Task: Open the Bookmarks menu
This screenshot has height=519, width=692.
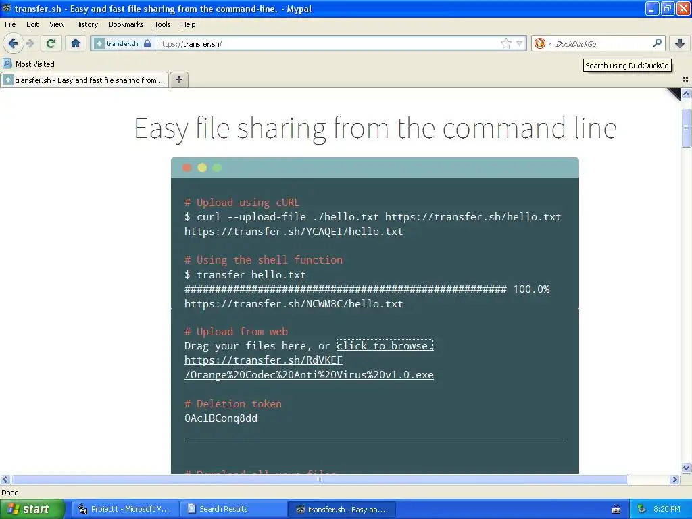Action: 126,24
